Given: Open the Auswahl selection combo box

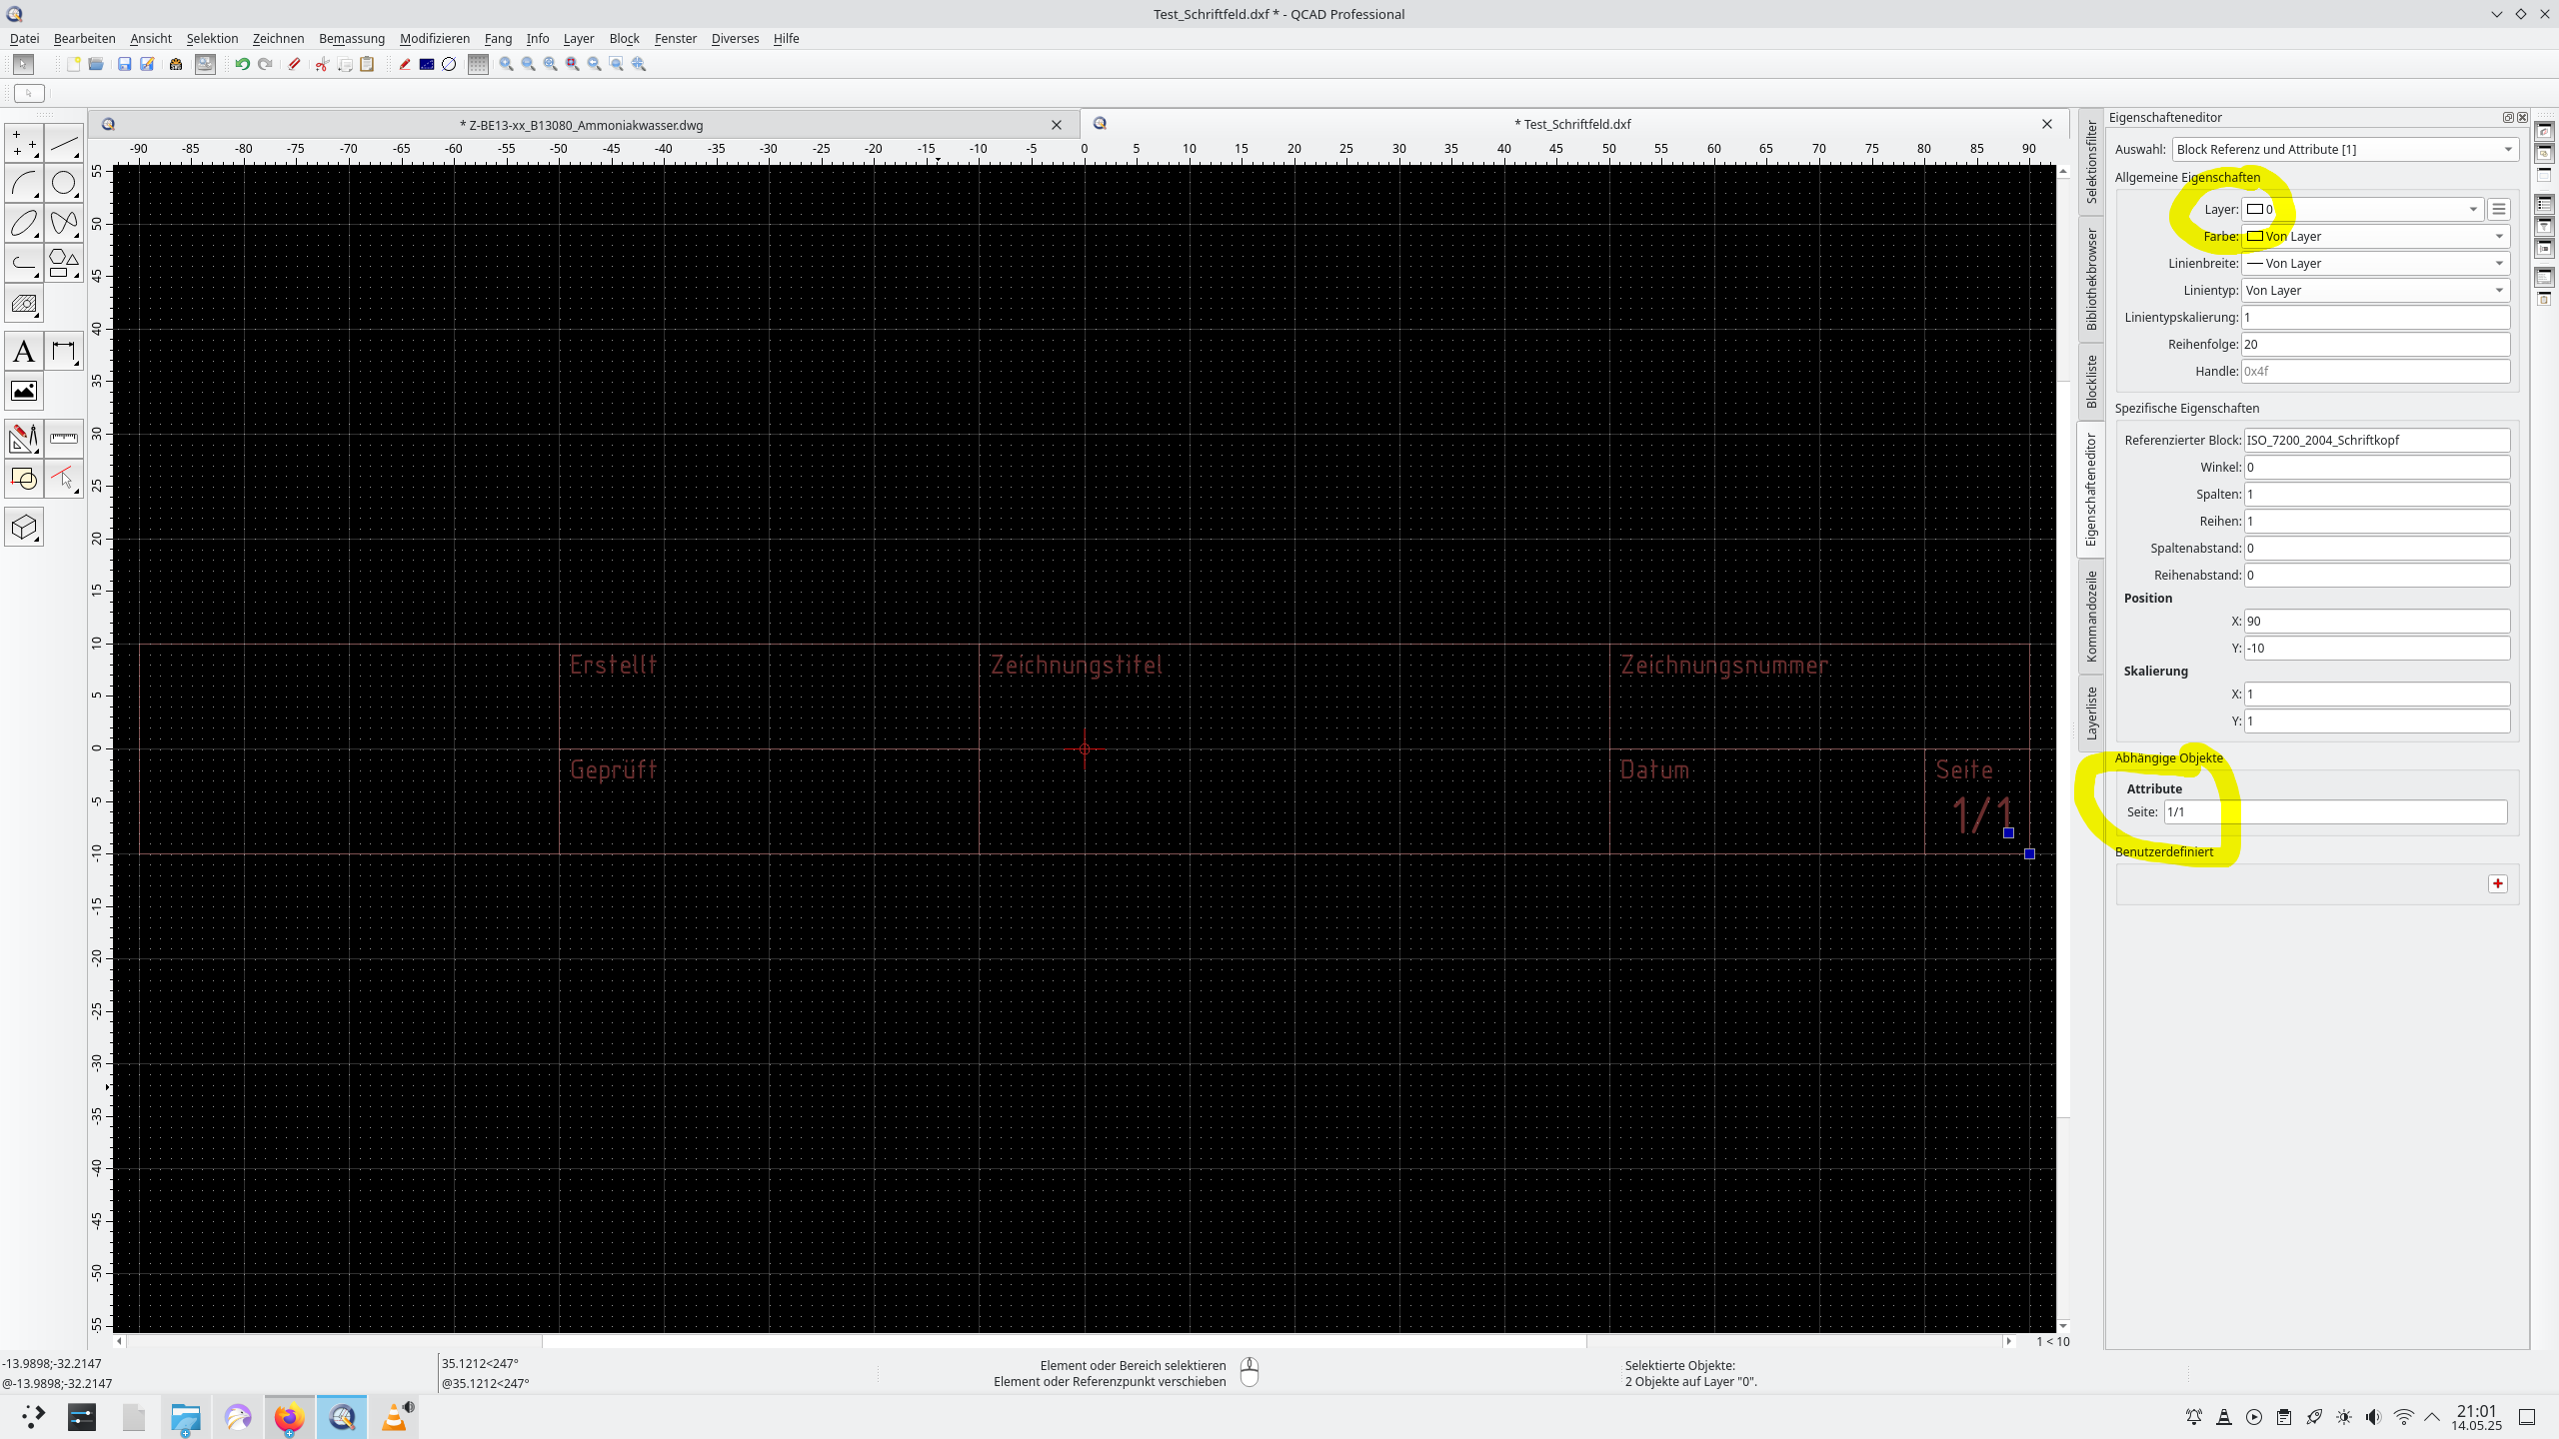Looking at the screenshot, I should coord(2344,150).
